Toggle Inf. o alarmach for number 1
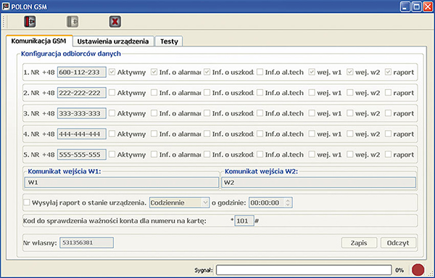 (154, 72)
